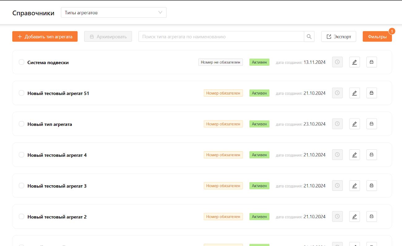This screenshot has height=246, width=402.
Task: Edit Новый тестовый агрегат 2 with pencil icon
Action: point(354,217)
